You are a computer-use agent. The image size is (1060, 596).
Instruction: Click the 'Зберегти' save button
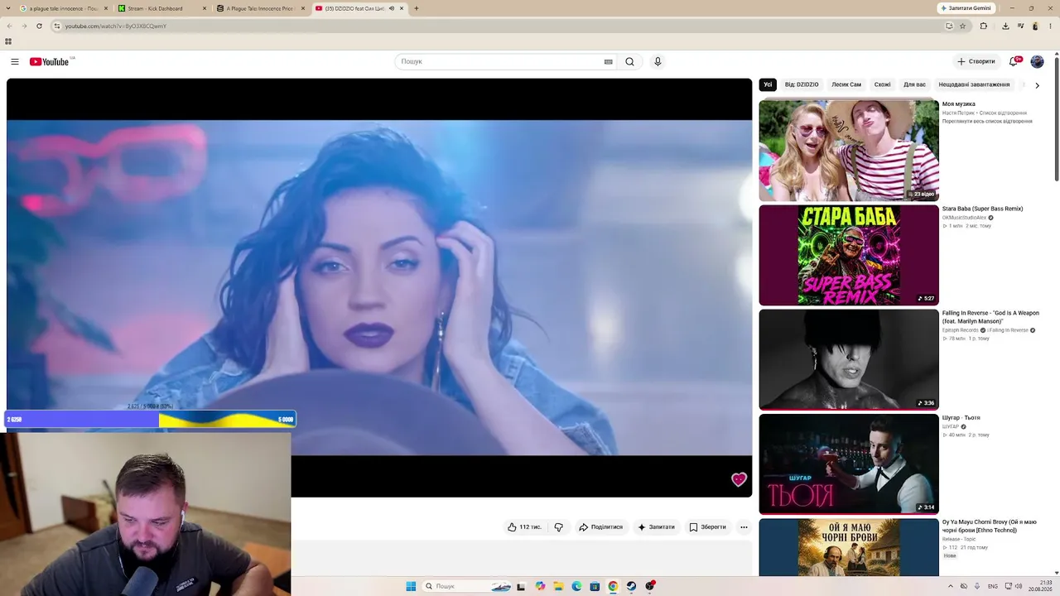coord(708,527)
